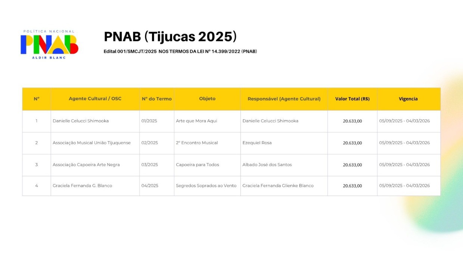463x260 pixels.
Task: Click the Capoeira para Todos cell
Action: pos(198,165)
